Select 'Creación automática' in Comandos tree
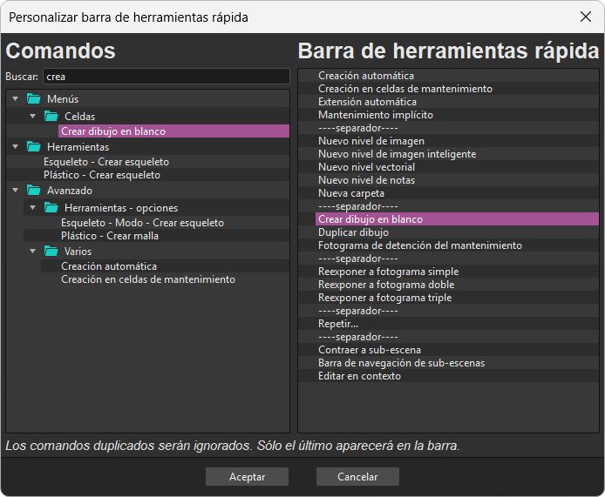Screen dimensions: 605x497 click(x=109, y=266)
